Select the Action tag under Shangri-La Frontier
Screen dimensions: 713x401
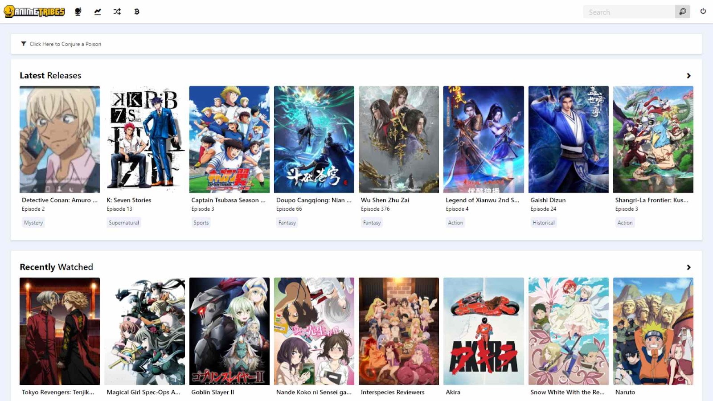625,223
